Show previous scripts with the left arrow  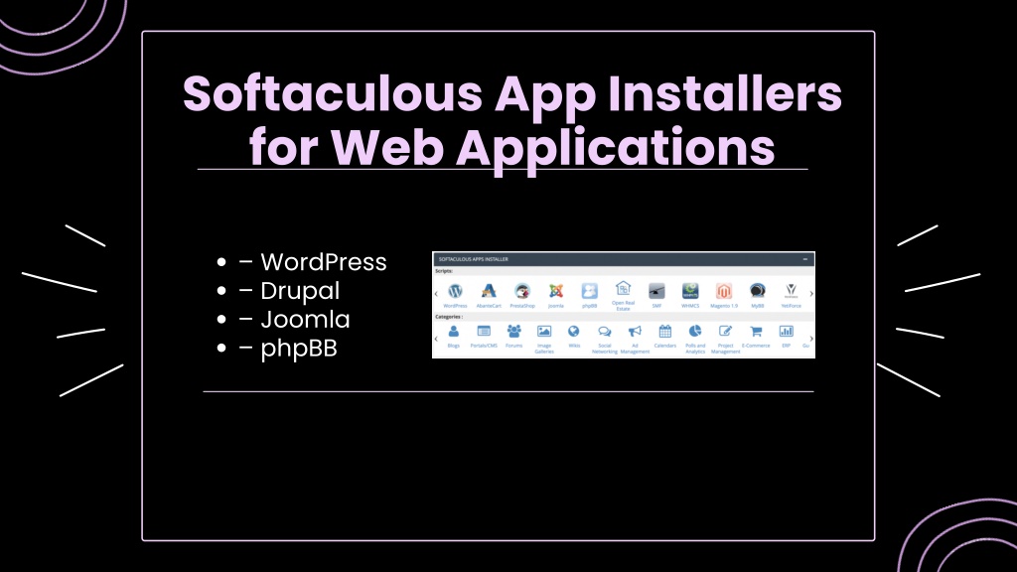click(x=436, y=294)
